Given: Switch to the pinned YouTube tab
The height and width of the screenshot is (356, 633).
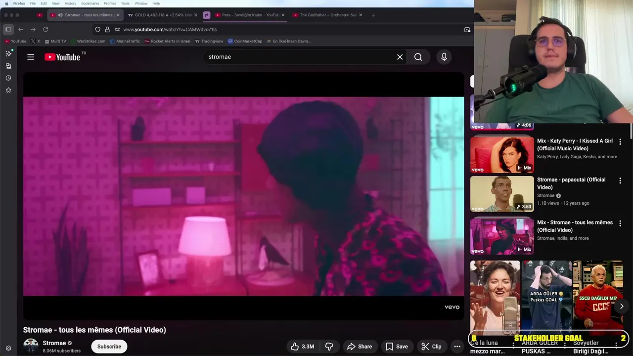Looking at the screenshot, I should 40,15.
